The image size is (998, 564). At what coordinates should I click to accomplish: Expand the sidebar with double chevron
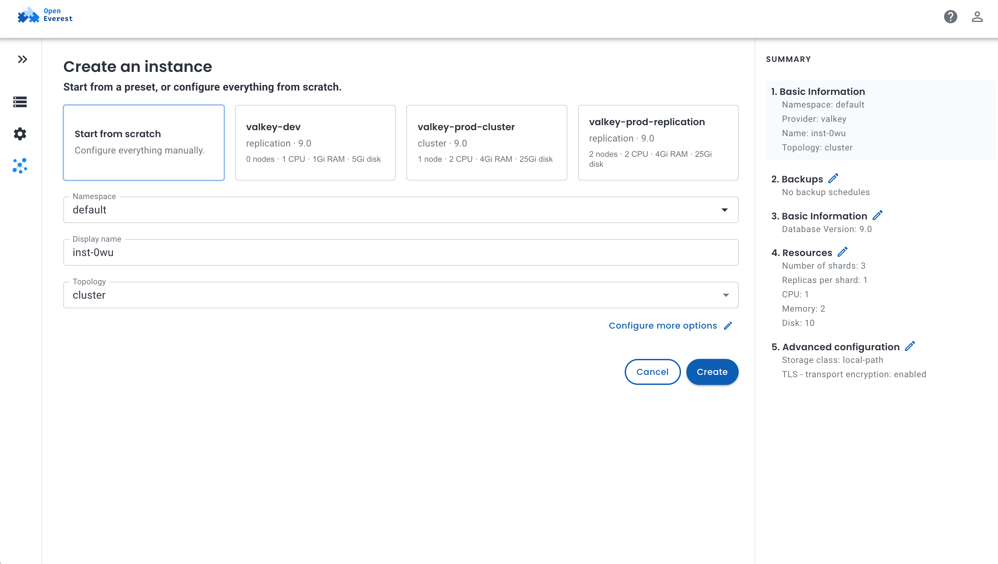tap(22, 59)
